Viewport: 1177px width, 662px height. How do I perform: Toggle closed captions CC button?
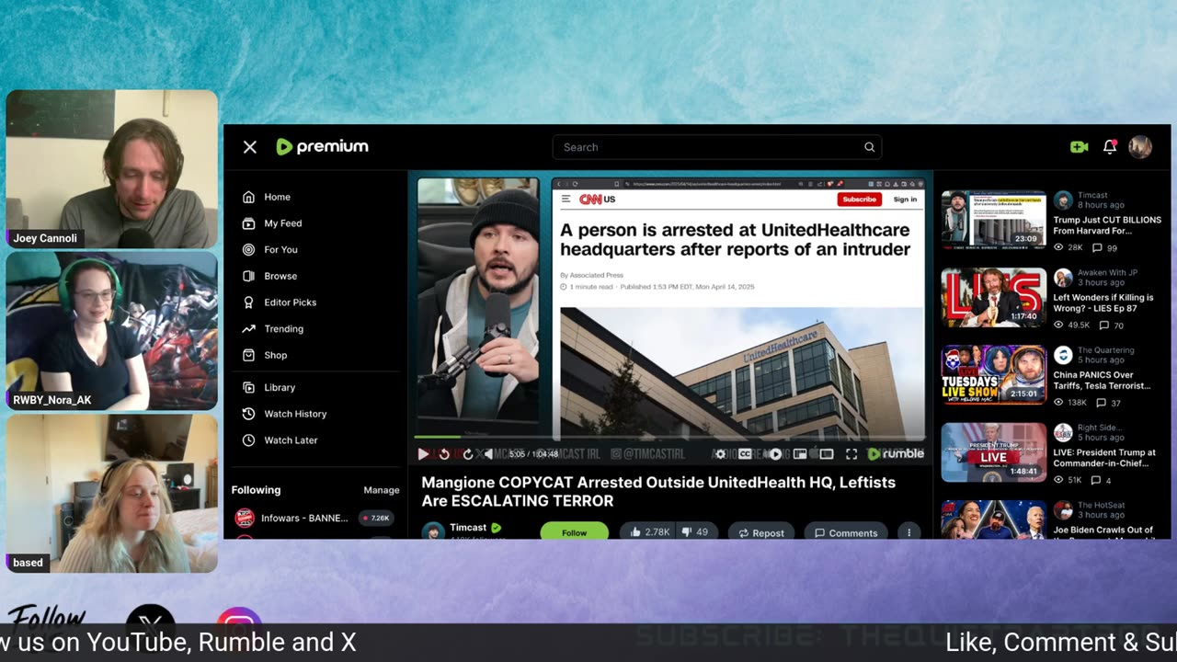745,454
